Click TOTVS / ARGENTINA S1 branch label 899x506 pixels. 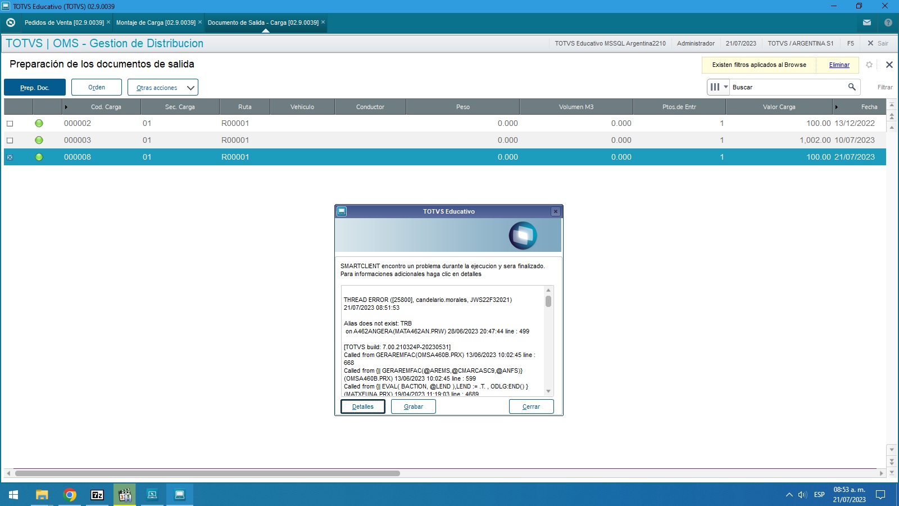pyautogui.click(x=801, y=43)
